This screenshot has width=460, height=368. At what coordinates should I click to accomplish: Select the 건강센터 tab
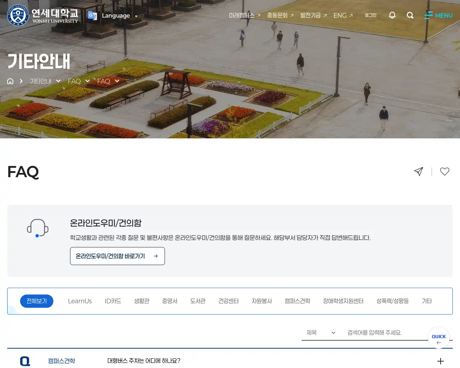tap(229, 301)
